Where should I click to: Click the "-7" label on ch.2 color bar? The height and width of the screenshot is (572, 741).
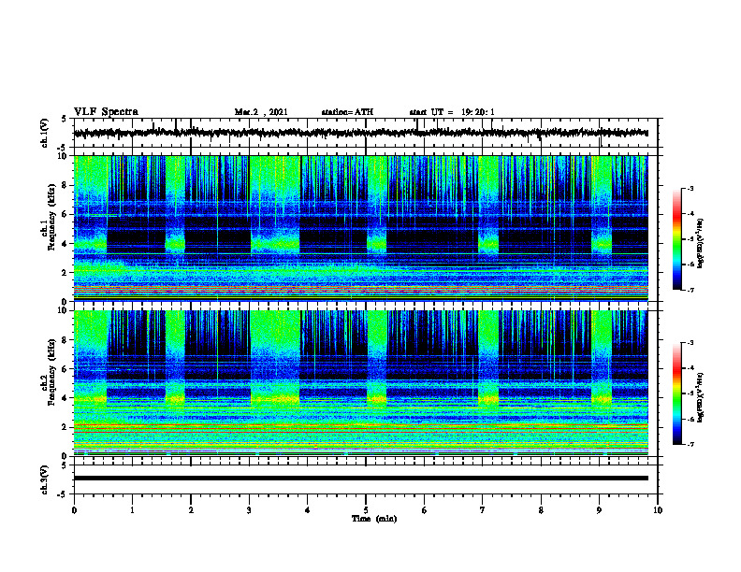[x=690, y=444]
